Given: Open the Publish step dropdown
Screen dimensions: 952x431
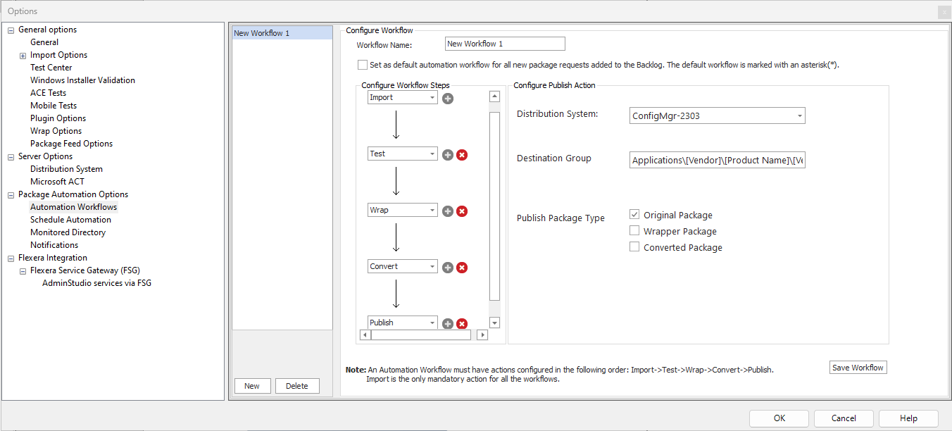Looking at the screenshot, I should coord(432,323).
